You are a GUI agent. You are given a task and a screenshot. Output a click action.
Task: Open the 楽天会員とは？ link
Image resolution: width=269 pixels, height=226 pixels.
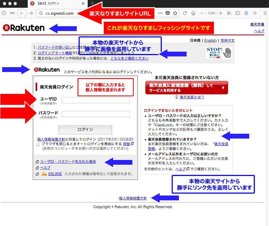click(192, 97)
